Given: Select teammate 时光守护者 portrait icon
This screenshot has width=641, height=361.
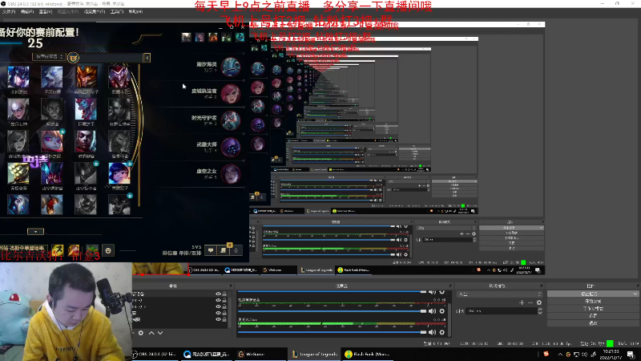Looking at the screenshot, I should tap(231, 120).
